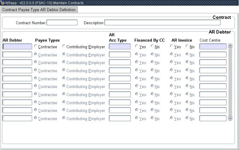Set AR Invoice No in the last row
This screenshot has width=239, height=150.
point(187,118)
